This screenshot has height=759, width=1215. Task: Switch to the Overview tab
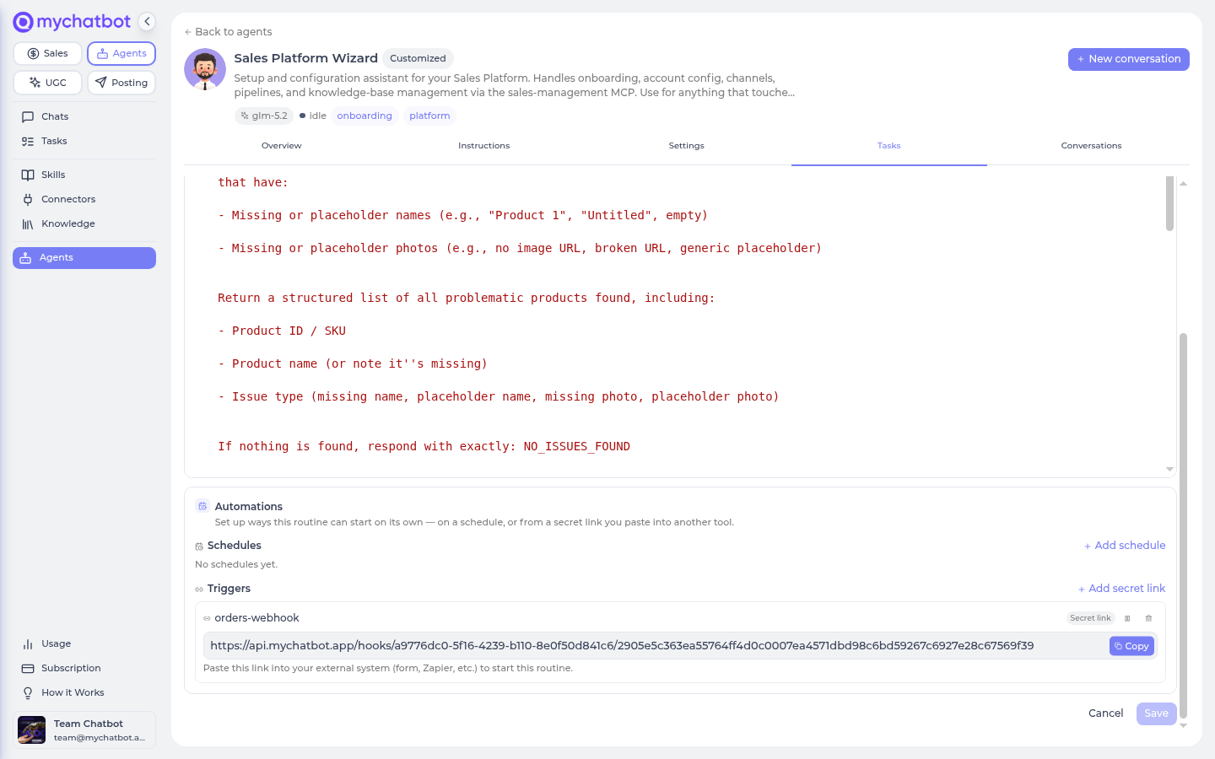pos(282,146)
